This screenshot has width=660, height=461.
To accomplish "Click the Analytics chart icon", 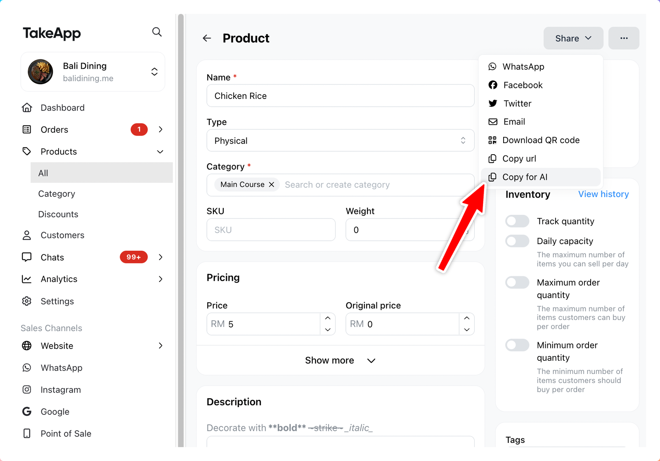I will tap(27, 279).
